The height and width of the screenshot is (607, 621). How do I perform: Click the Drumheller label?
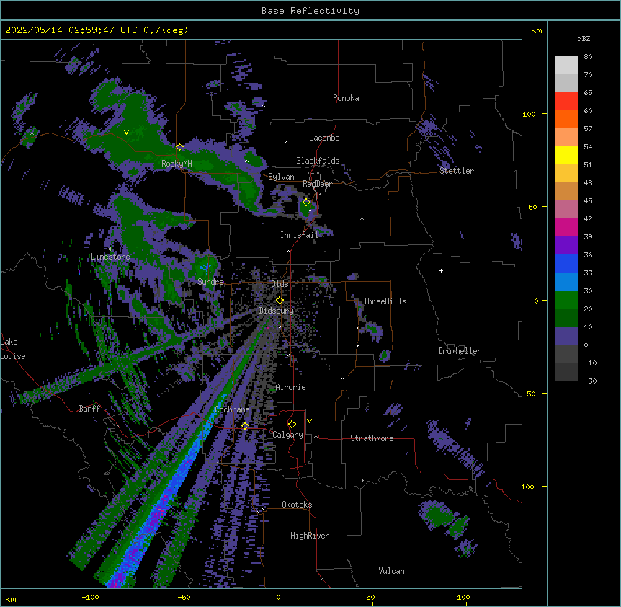coord(460,351)
